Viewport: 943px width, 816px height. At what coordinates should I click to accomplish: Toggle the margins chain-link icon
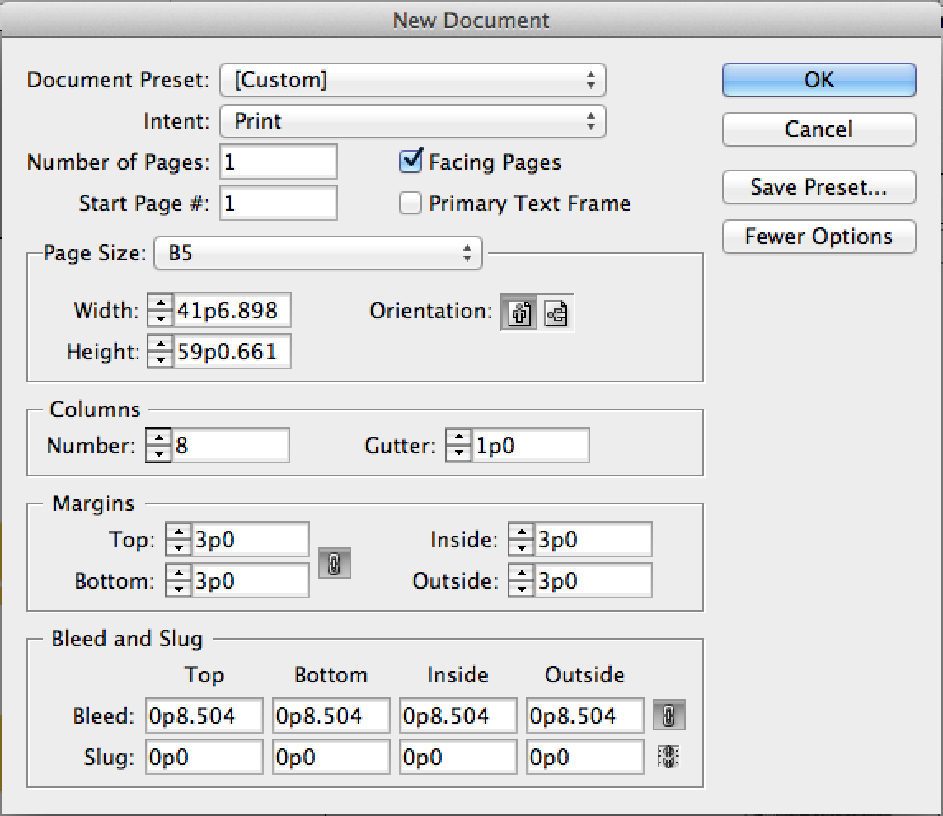(334, 562)
